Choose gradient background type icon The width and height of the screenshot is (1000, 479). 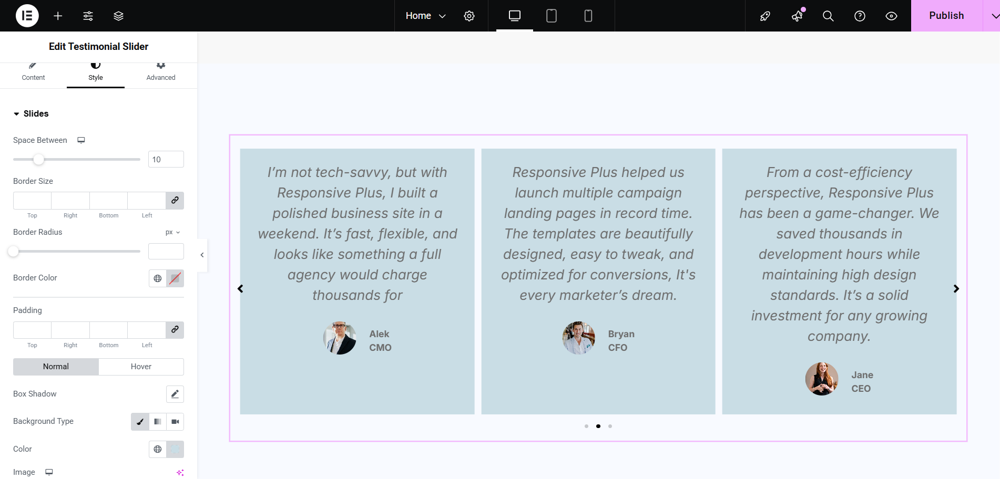click(158, 422)
